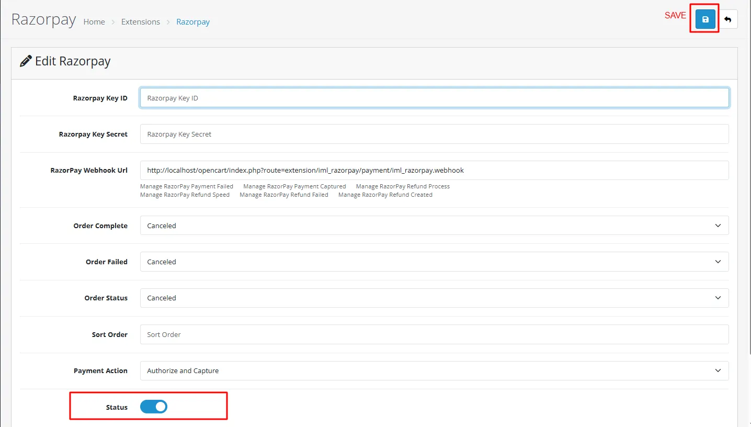Expand the Payment Action dropdown

434,370
